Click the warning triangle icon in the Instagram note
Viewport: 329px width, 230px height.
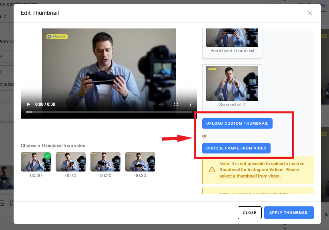[212, 169]
